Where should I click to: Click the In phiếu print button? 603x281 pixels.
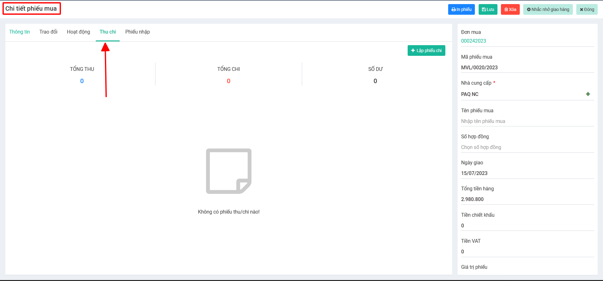[x=461, y=9]
